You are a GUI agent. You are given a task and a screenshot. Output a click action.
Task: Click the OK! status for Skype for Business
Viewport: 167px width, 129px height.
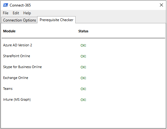tap(83, 67)
